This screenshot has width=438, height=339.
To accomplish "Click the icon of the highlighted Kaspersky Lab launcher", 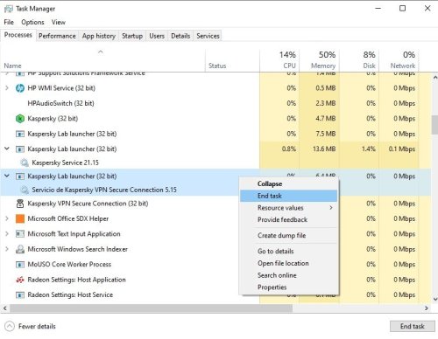I will tap(20, 176).
